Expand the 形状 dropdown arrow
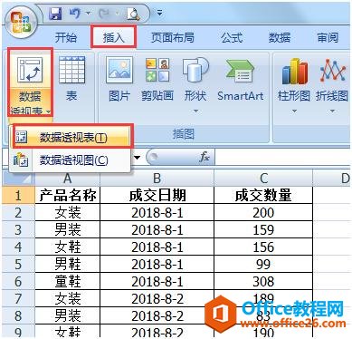Screen dimensions: 352x339 (195, 111)
